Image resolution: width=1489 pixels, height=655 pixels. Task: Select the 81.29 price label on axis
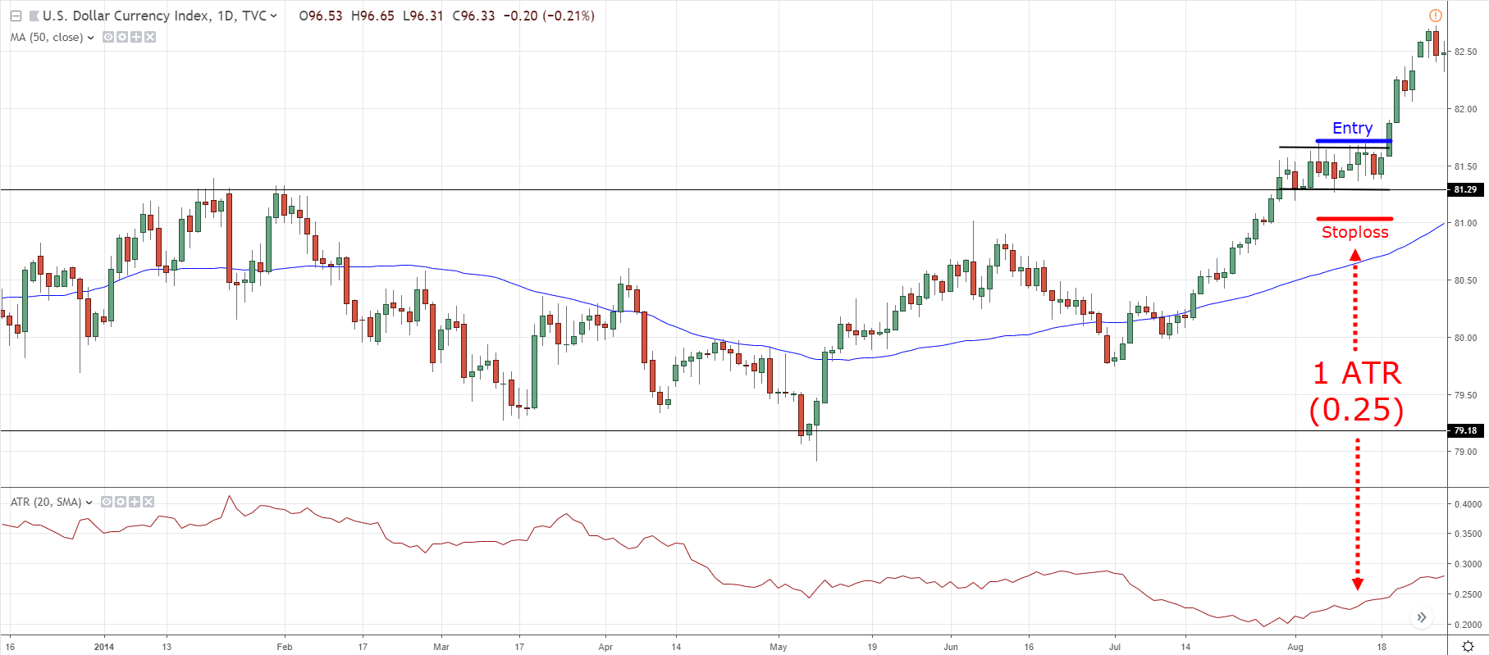tap(1466, 189)
